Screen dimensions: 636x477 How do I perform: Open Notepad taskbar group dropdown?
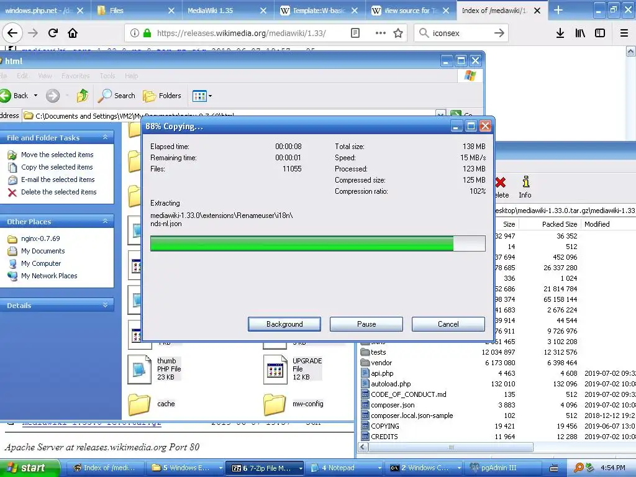[x=379, y=468]
